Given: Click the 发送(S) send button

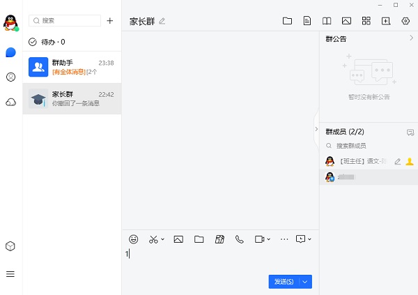Looking at the screenshot, I should point(284,282).
